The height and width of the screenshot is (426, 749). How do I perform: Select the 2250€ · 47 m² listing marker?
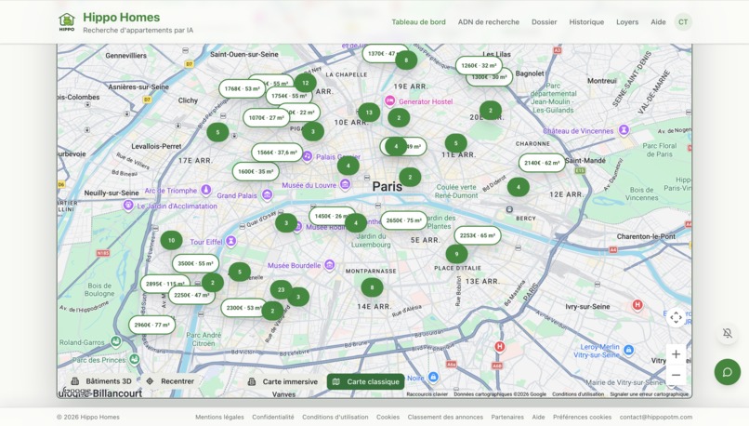point(191,296)
